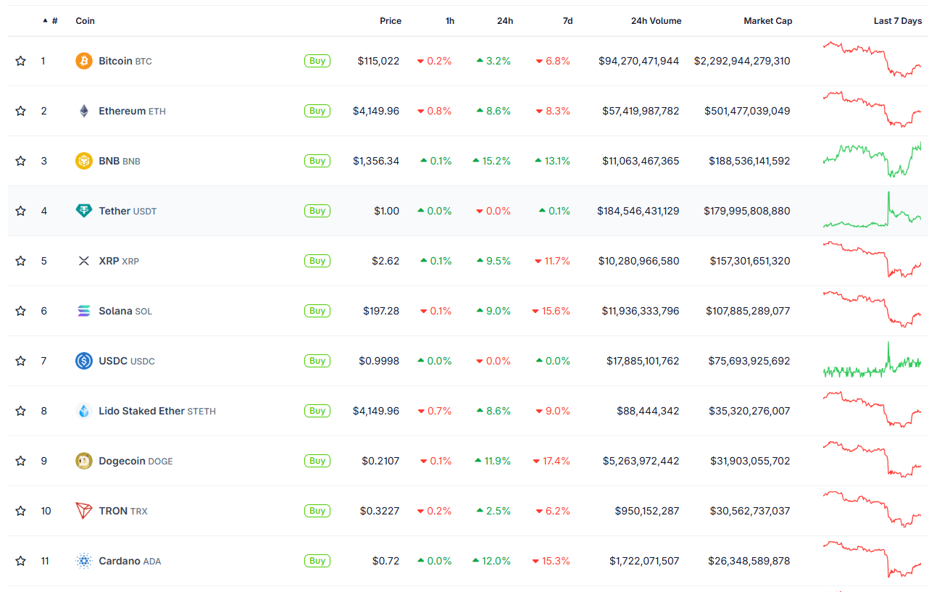Screen dimensions: 942x592
Task: Toggle the star next to Cardano
Action: click(21, 561)
